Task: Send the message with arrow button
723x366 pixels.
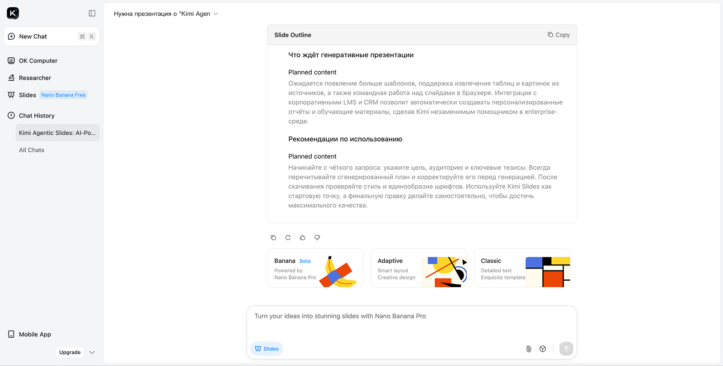Action: pyautogui.click(x=566, y=348)
